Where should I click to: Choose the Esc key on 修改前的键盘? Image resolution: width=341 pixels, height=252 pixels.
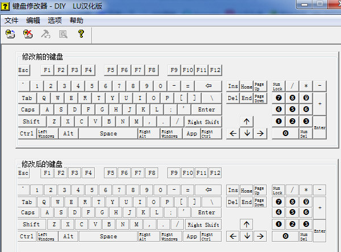(x=24, y=70)
